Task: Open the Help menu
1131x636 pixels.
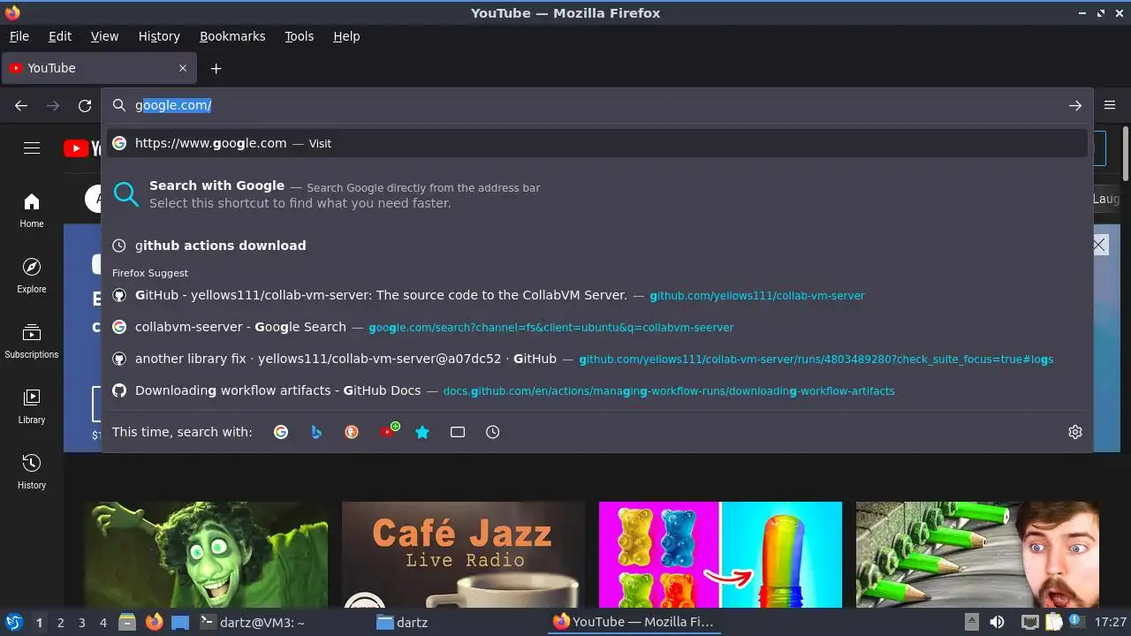Action: [x=346, y=36]
